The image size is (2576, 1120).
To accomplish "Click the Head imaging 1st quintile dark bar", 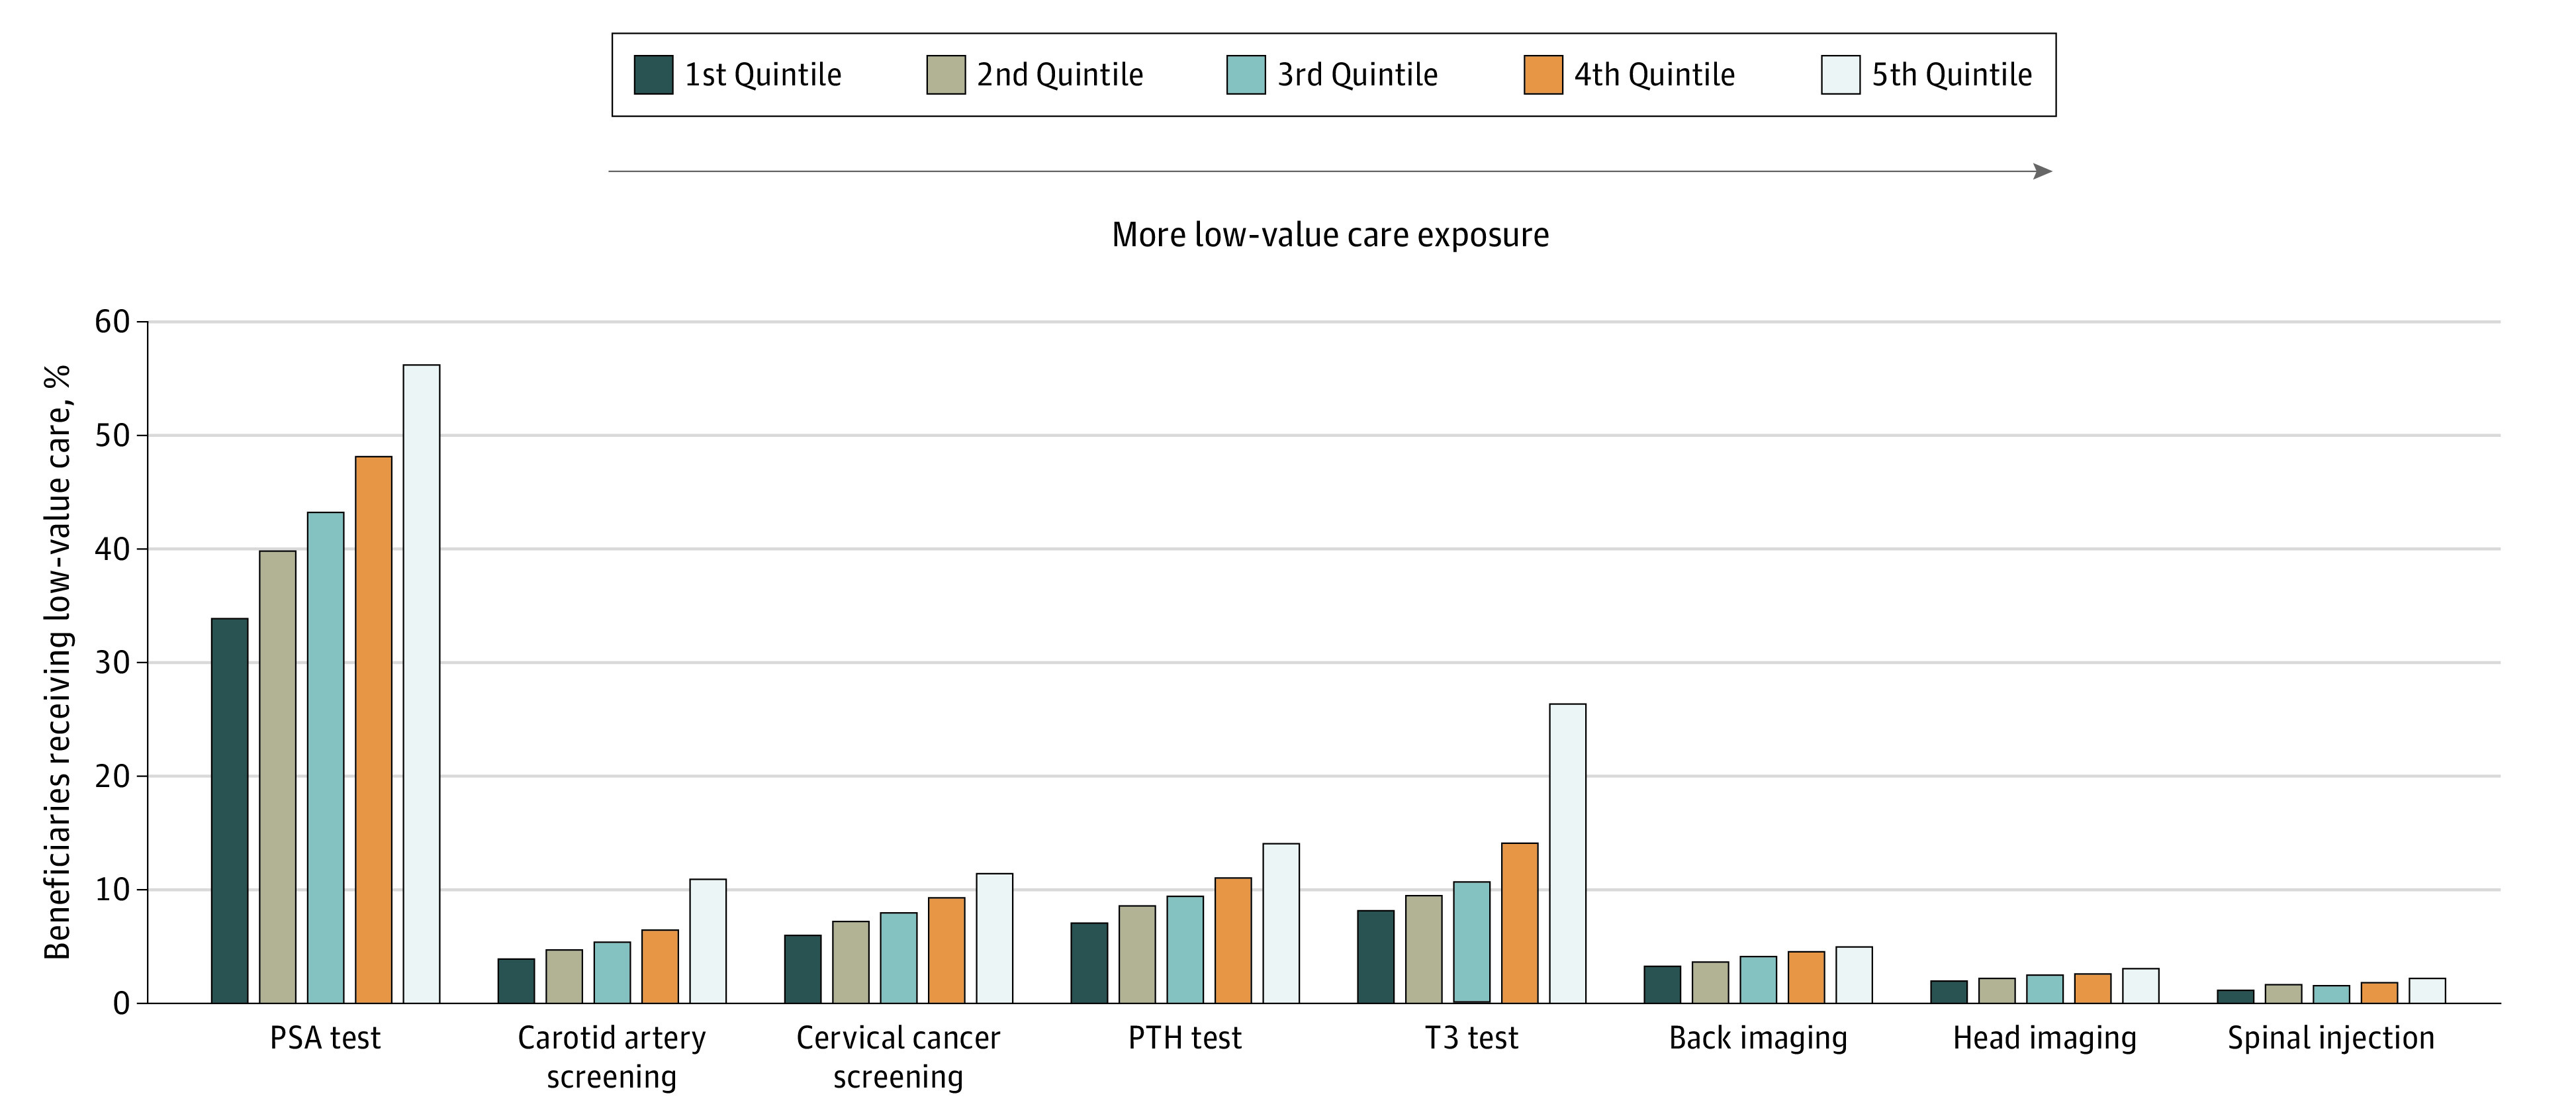I will (1949, 992).
